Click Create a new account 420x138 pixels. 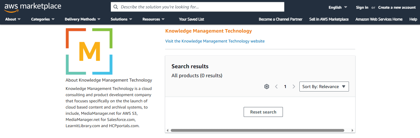pos(397,7)
